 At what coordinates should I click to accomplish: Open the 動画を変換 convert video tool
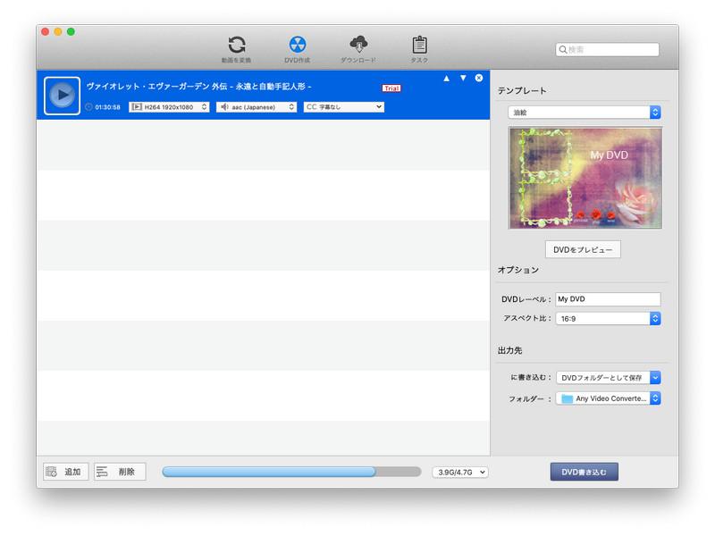click(236, 49)
